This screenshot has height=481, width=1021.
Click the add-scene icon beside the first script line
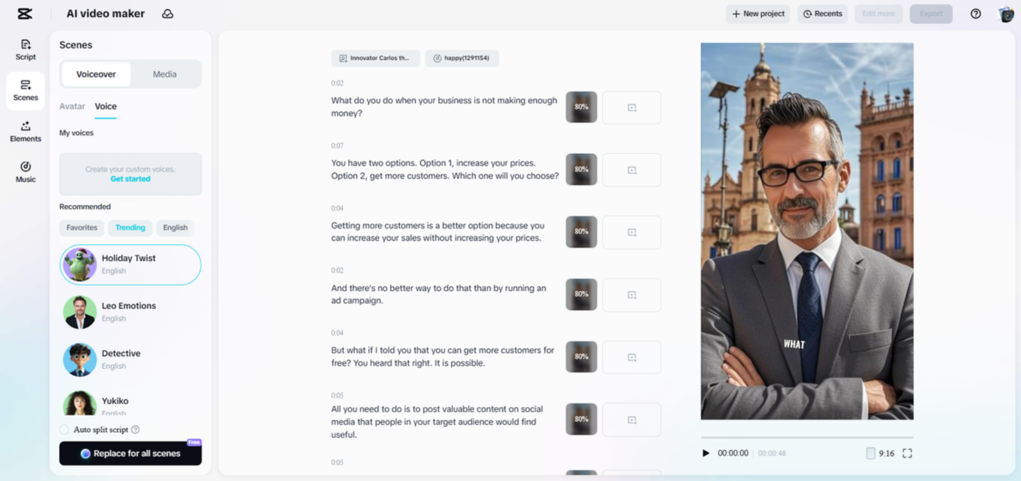coord(632,108)
